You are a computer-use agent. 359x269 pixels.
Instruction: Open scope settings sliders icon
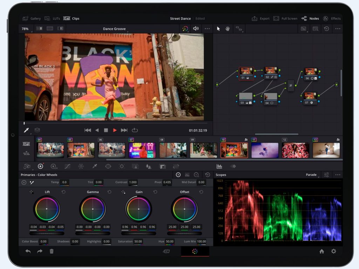326,175
